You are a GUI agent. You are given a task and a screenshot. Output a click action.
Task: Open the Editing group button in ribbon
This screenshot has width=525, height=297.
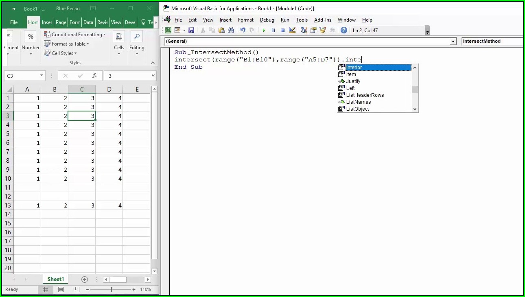137,43
